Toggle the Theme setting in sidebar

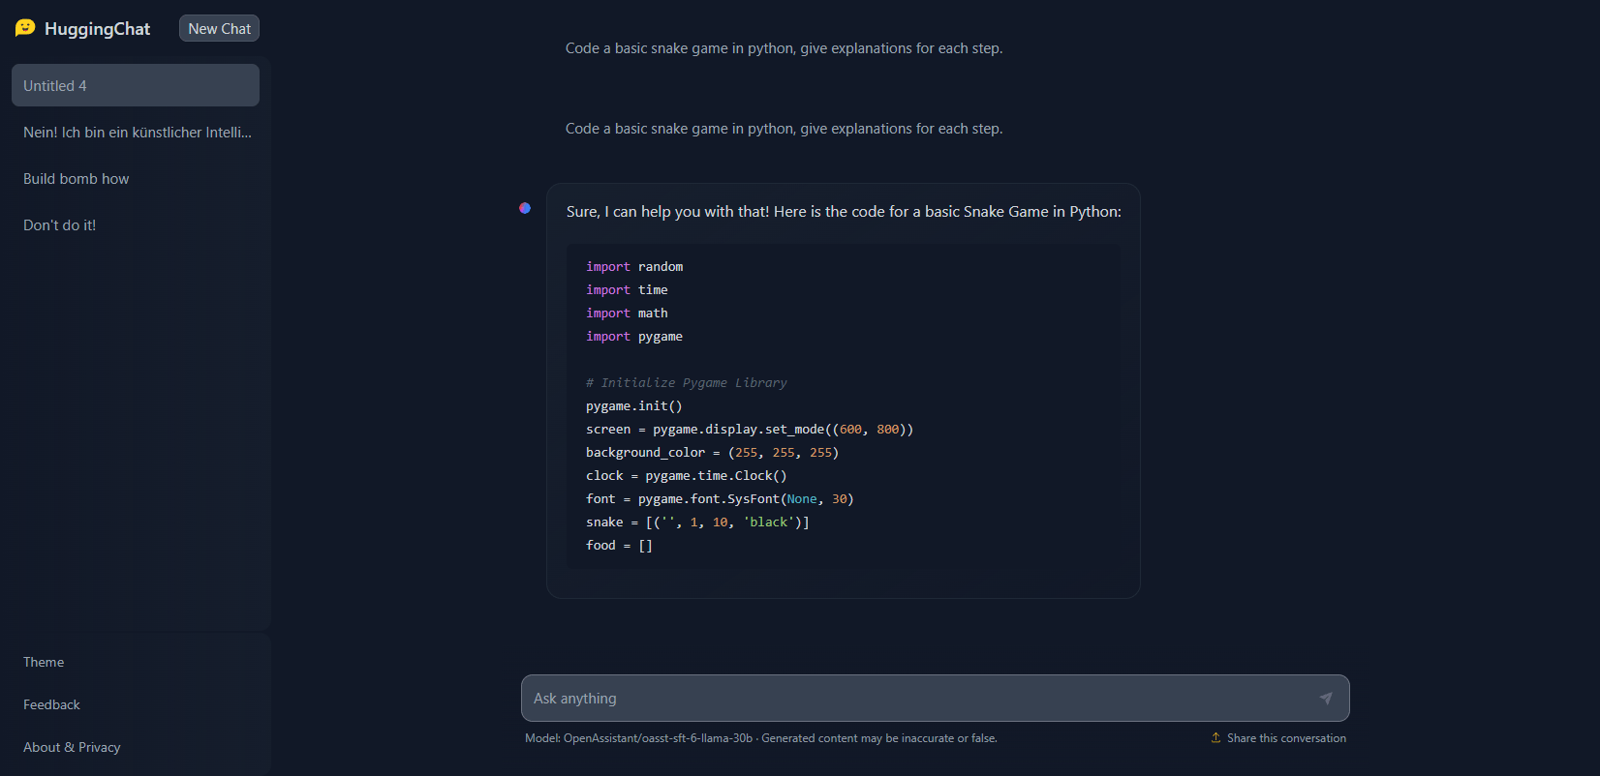(x=44, y=662)
